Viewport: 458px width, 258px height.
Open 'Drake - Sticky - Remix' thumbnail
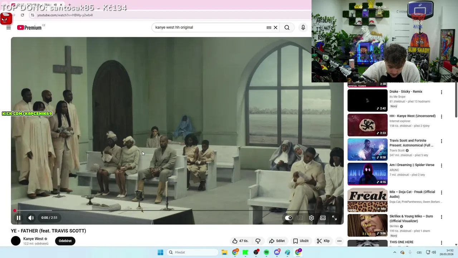[x=367, y=100]
